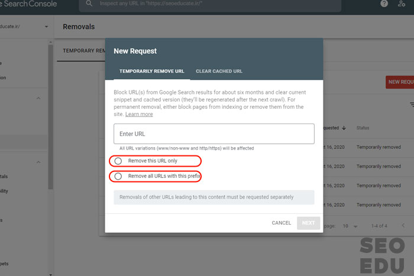Switch to the Clear Cached URL tab
Image resolution: width=414 pixels, height=276 pixels.
click(219, 71)
